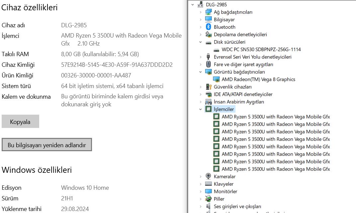Image resolution: width=356 pixels, height=213 pixels.
Task: Click the DLG-2985 value beside Cihaz adı
Action: 74,25
